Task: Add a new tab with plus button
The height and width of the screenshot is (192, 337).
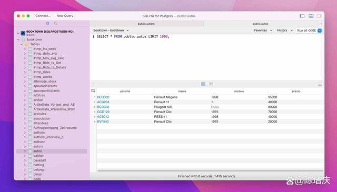Action: click(x=321, y=24)
